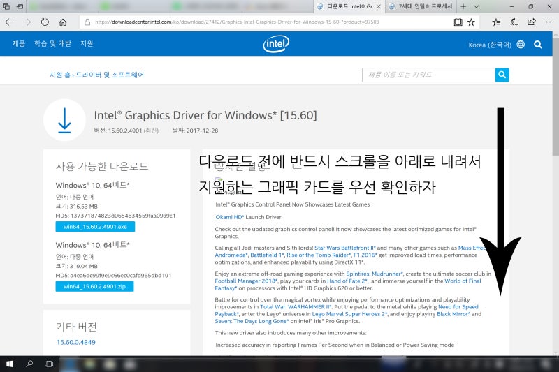Open taskbar search magnifier

[29, 364]
